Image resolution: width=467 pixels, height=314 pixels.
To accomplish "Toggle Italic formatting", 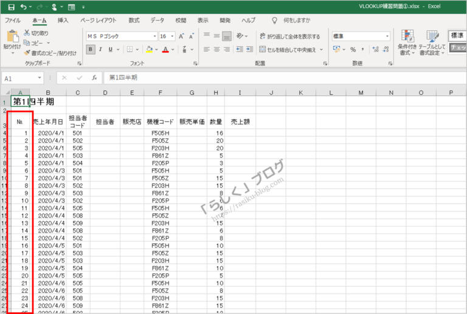I will pos(100,49).
